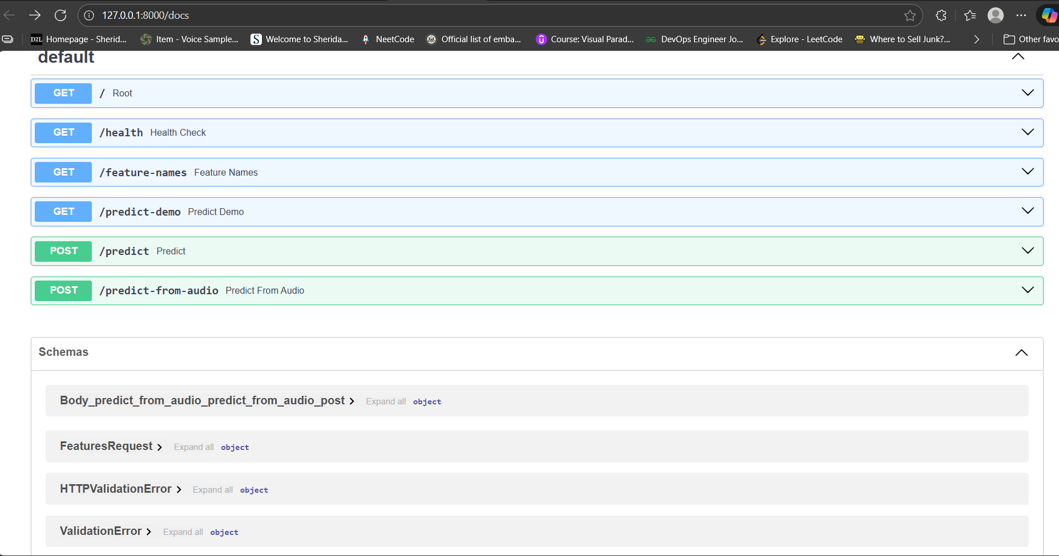The height and width of the screenshot is (556, 1059).
Task: Click the /feature-names path text
Action: (x=143, y=173)
